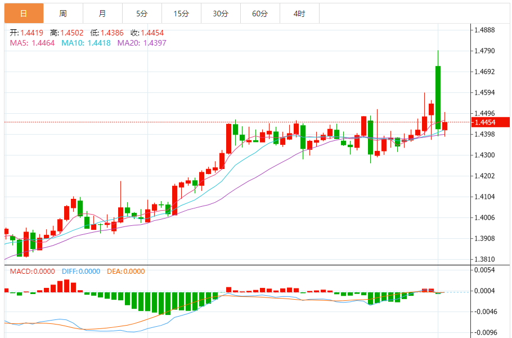
Task: Click the 1.4888 price axis label
Action: [484, 30]
